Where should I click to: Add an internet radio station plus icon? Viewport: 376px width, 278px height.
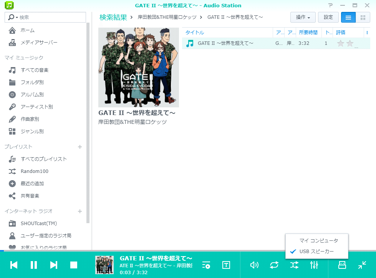pyautogui.click(x=80, y=211)
